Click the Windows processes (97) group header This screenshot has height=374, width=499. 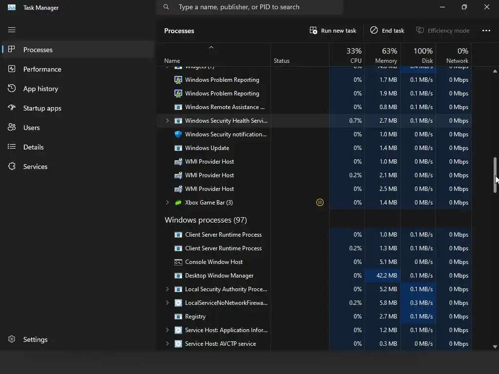[206, 220]
